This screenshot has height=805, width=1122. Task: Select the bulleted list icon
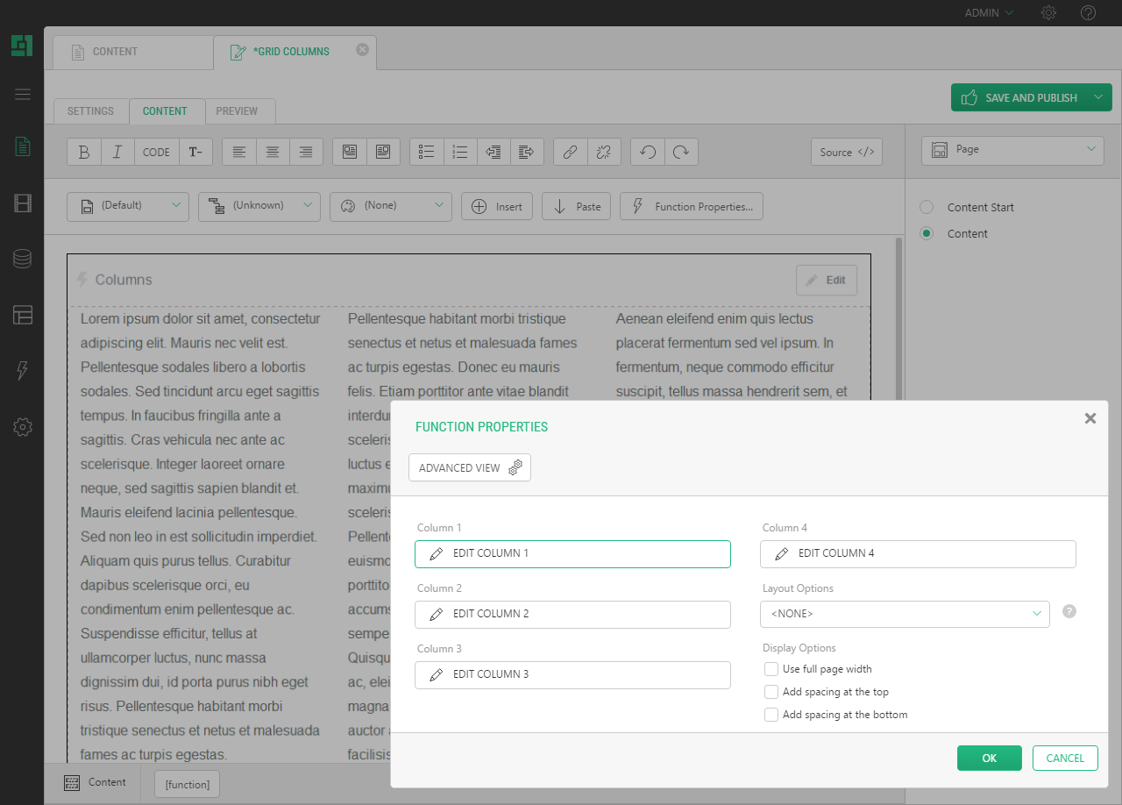427,152
